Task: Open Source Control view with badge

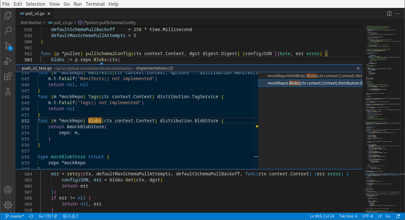Action: 8,46
